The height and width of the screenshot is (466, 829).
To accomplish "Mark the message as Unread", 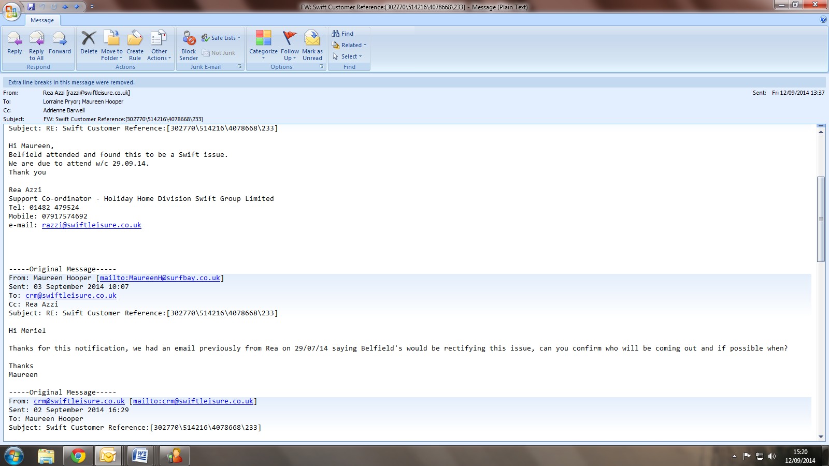I will [x=312, y=45].
